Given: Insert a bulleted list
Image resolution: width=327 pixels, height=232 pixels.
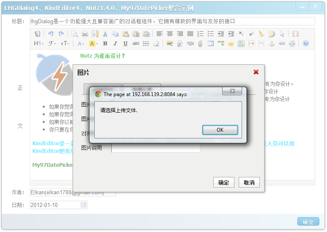Looking at the screenshot, I should [x=211, y=34].
